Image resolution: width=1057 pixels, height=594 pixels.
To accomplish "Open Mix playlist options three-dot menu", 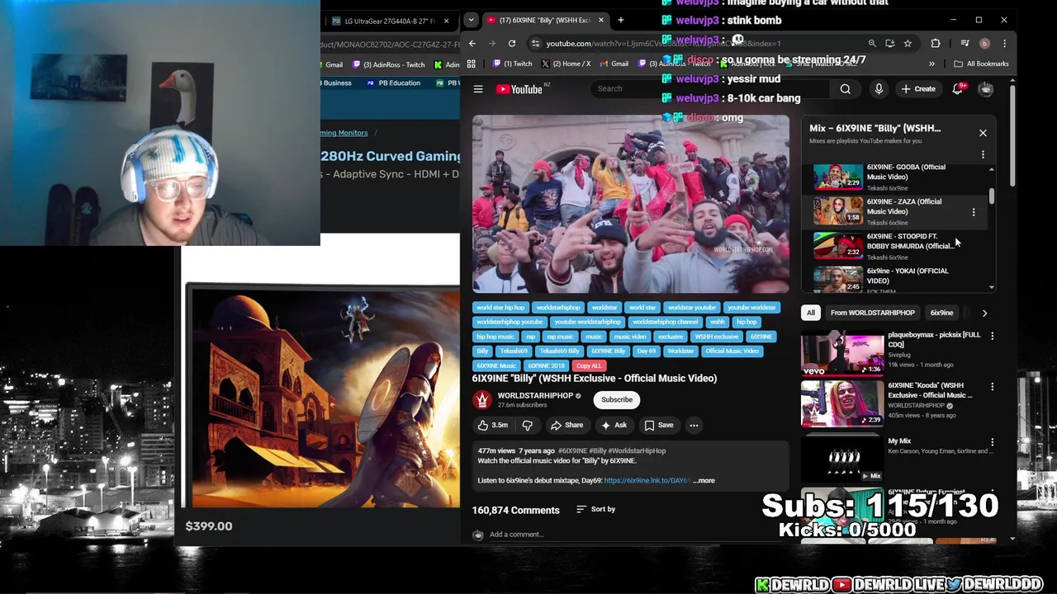I will (983, 154).
